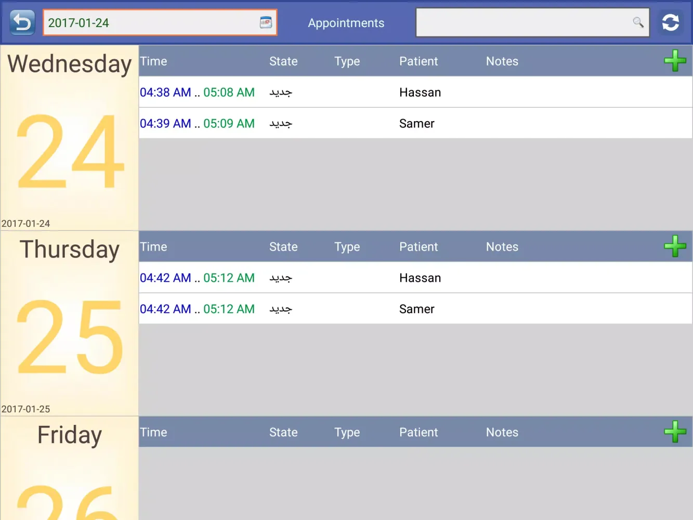Select the Wednesday day heading
Image resolution: width=693 pixels, height=520 pixels.
coord(70,64)
